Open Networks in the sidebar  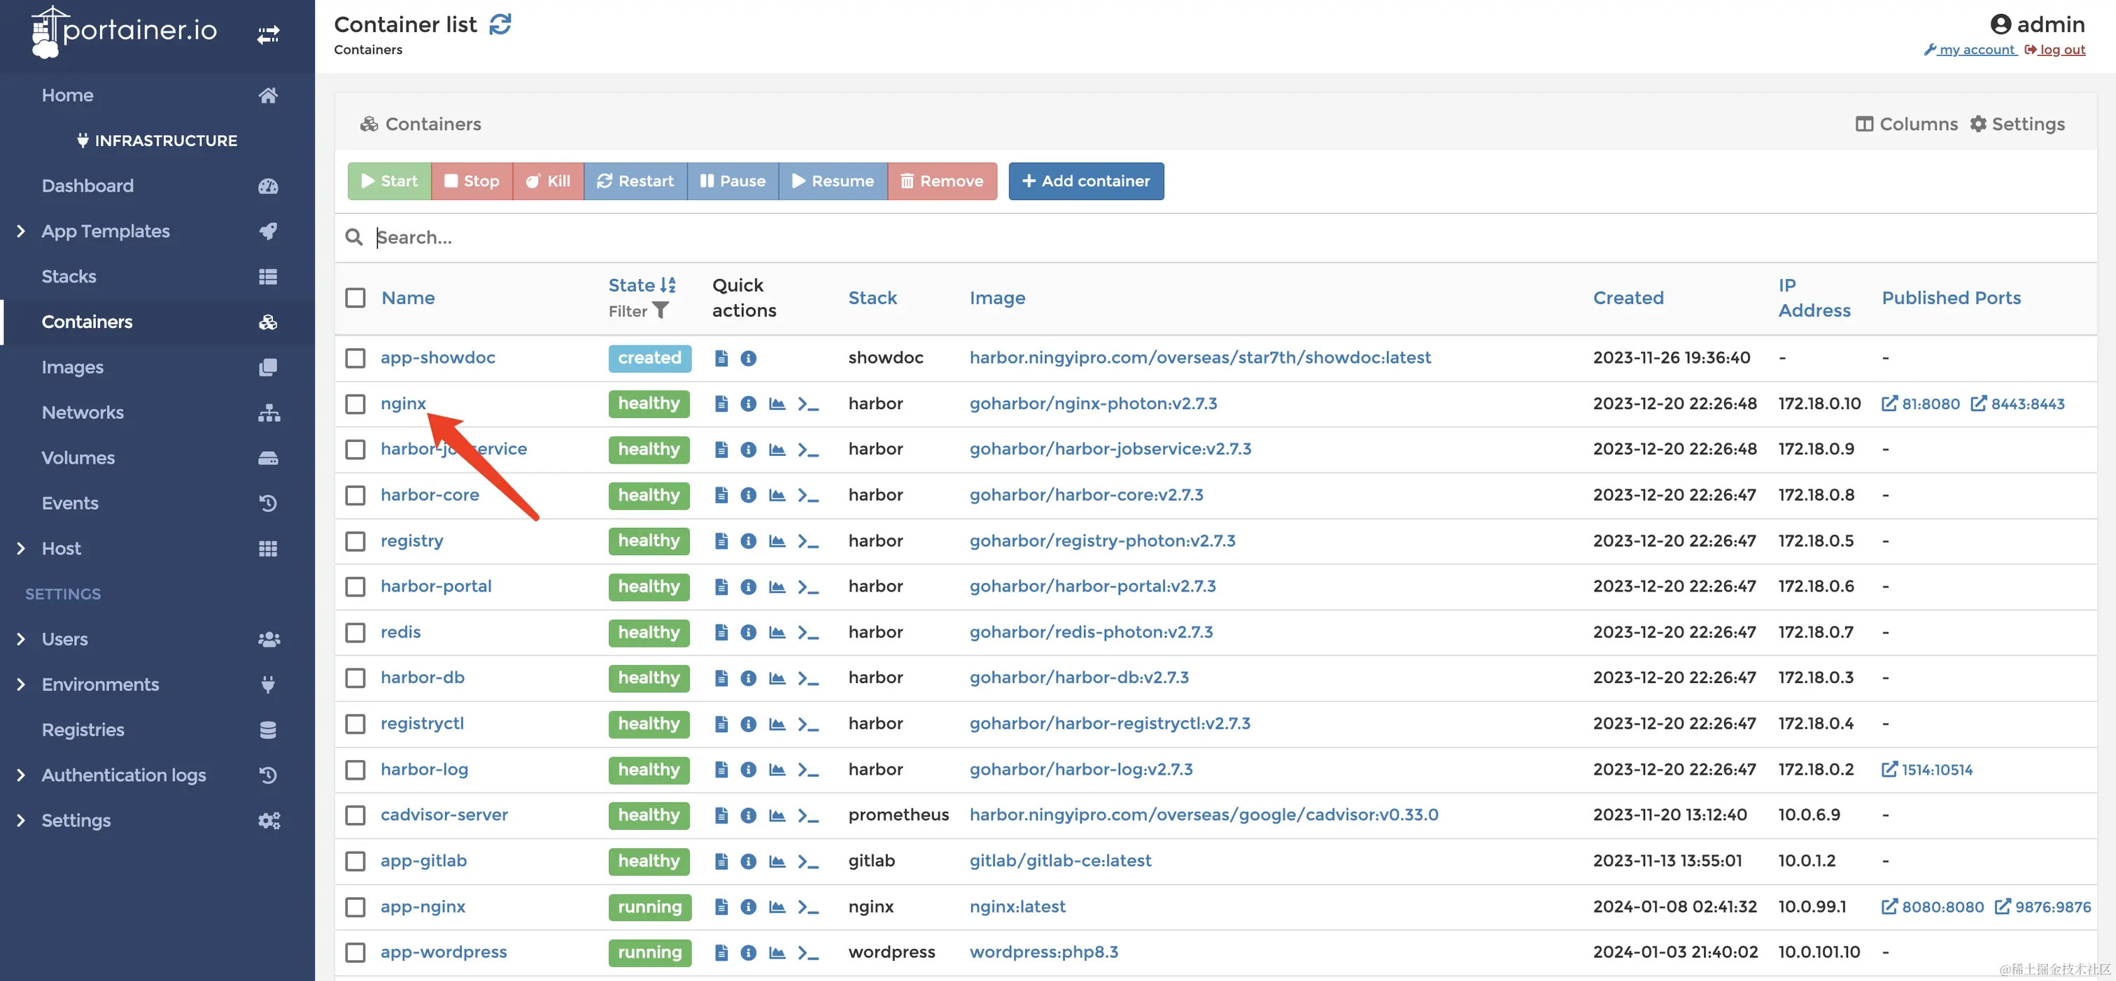tap(157, 413)
